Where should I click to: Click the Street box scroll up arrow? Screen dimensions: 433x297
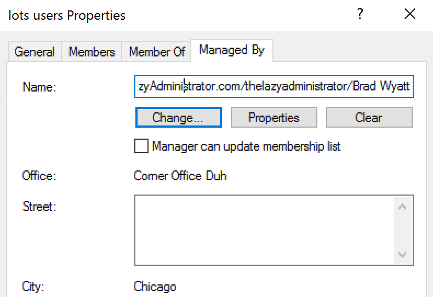[402, 207]
